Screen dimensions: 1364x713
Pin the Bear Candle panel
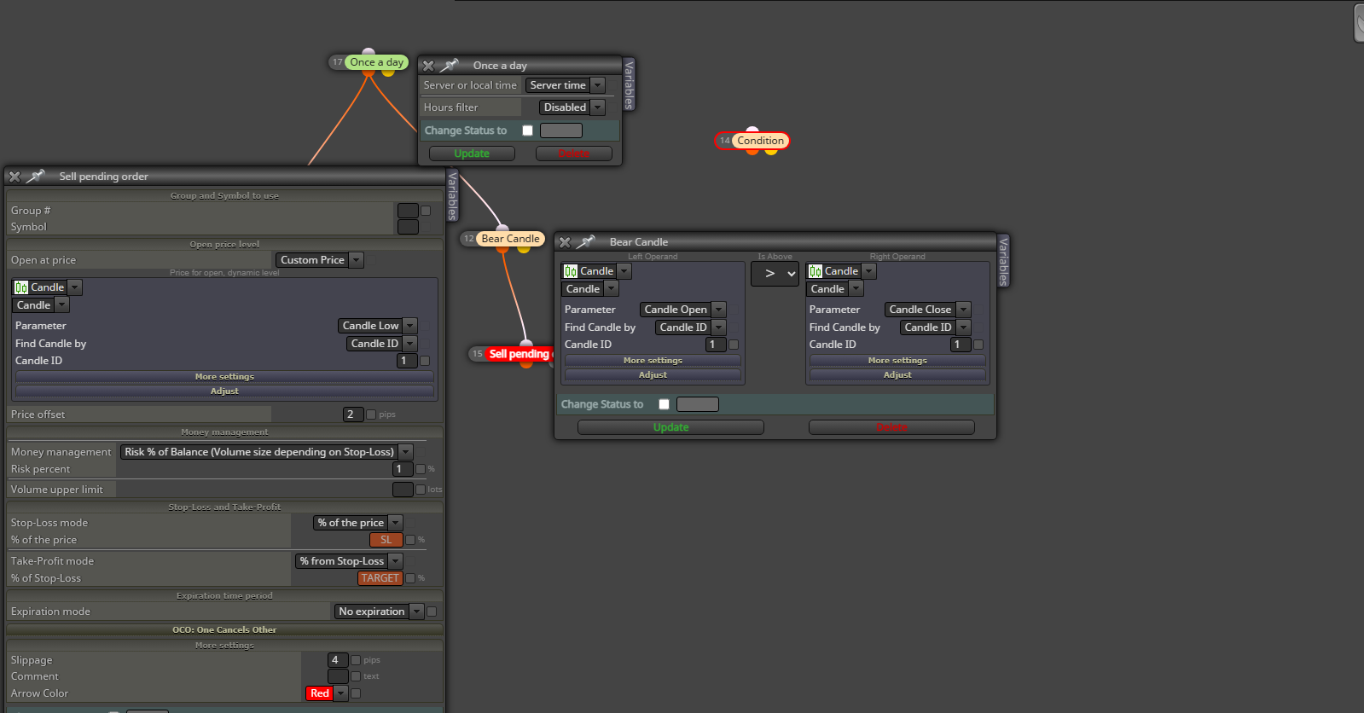pos(586,241)
